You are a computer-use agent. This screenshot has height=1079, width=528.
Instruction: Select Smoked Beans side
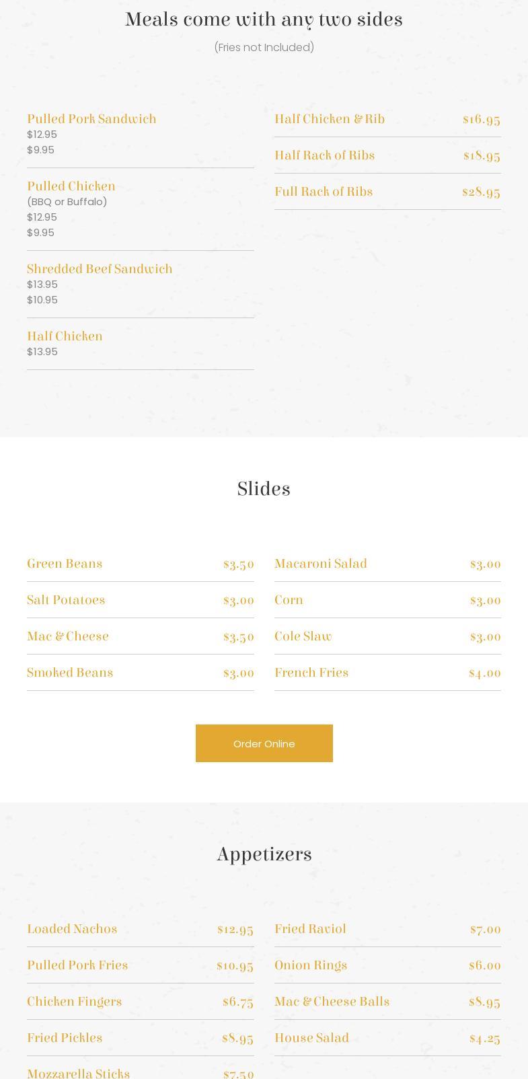(x=70, y=673)
